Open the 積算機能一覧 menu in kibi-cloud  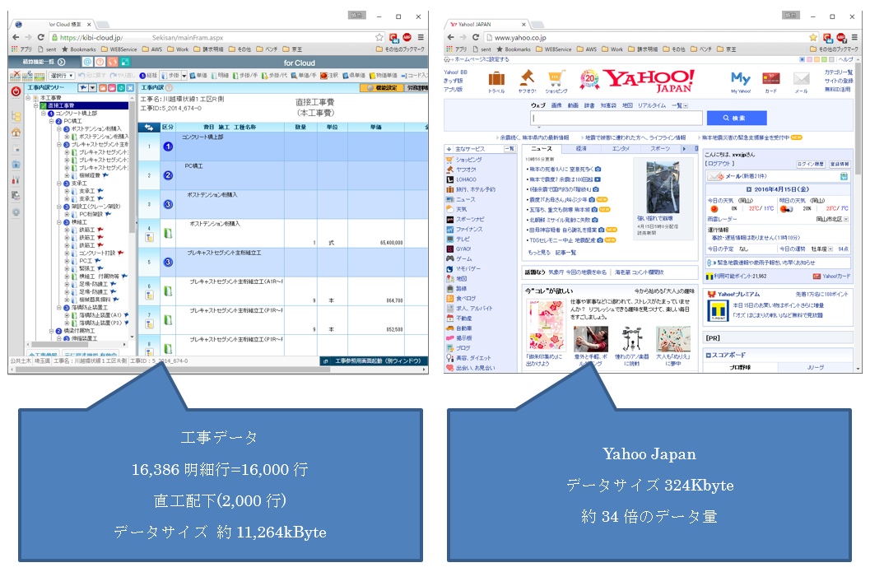44,62
